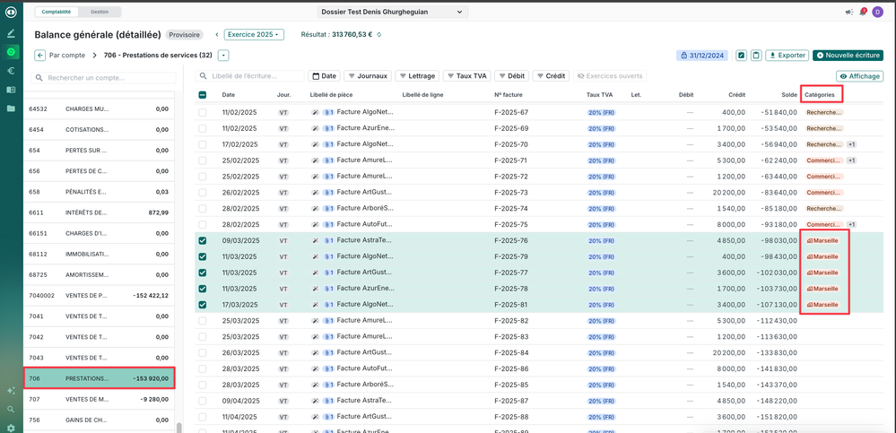The width and height of the screenshot is (896, 433).
Task: Uncheck the F-2025-76 entry checkbox
Action: coord(203,240)
